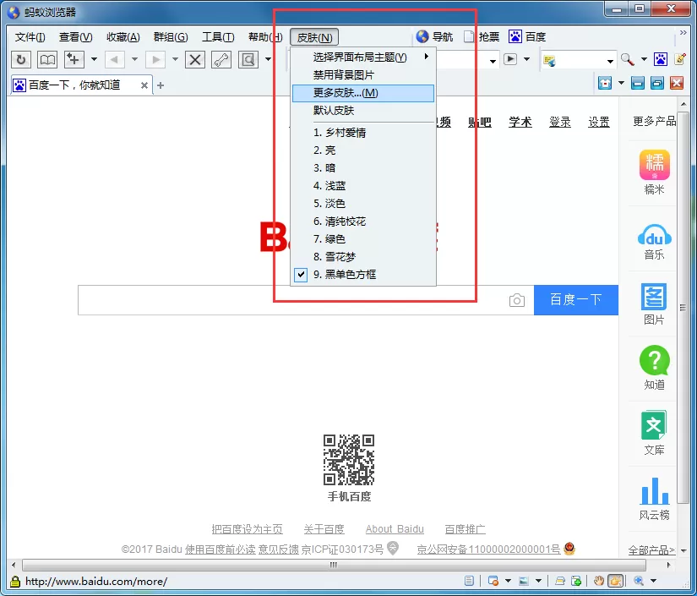This screenshot has width=697, height=596.
Task: Click the horizontal scrollbar thumb
Action: 334,565
